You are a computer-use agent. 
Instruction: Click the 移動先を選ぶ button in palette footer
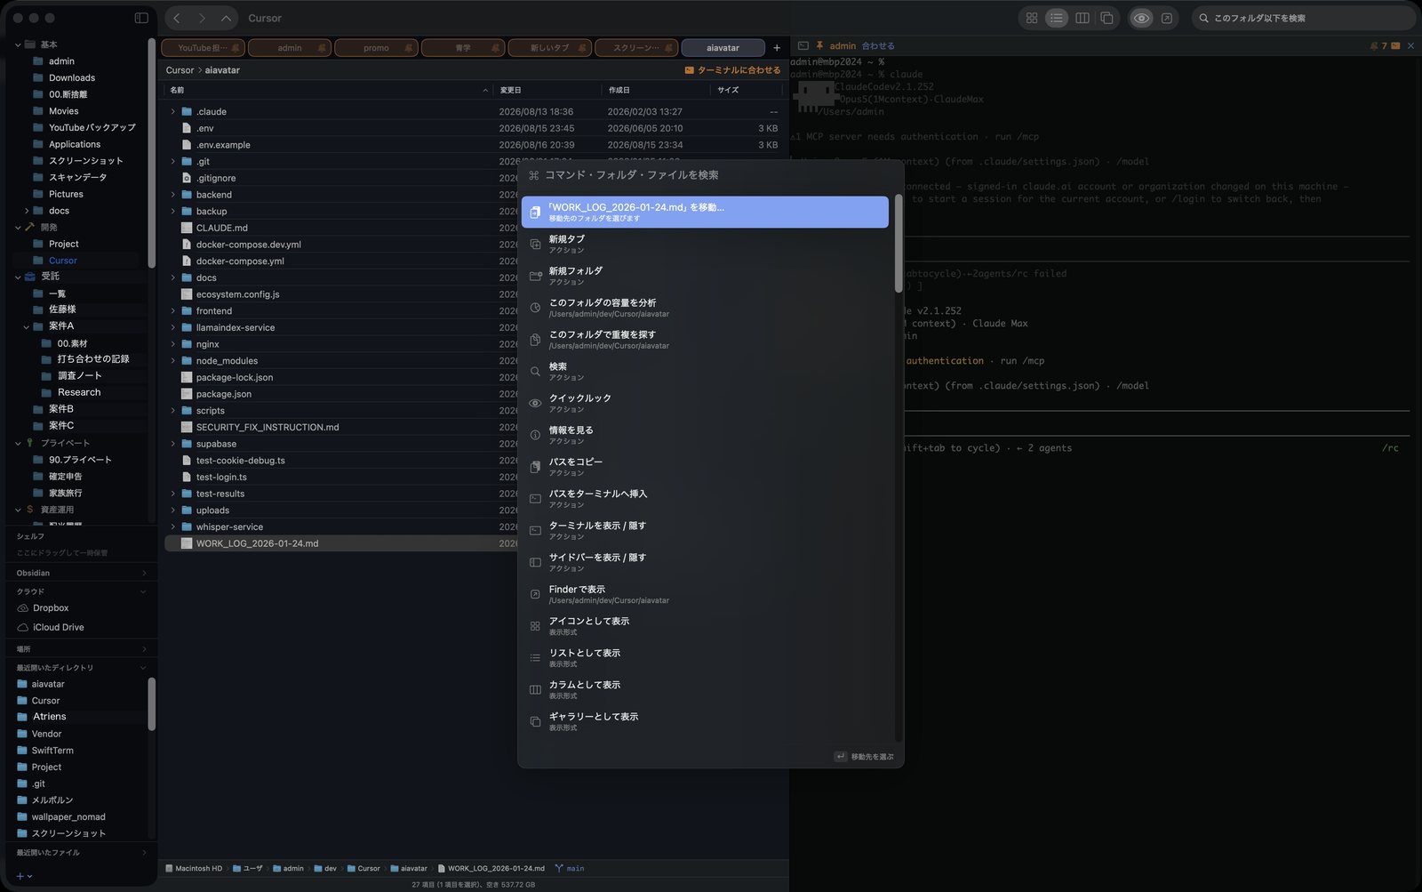pyautogui.click(x=864, y=757)
